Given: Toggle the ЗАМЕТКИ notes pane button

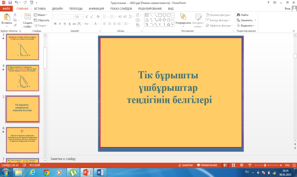Looking at the screenshot, I should pyautogui.click(x=185, y=165).
